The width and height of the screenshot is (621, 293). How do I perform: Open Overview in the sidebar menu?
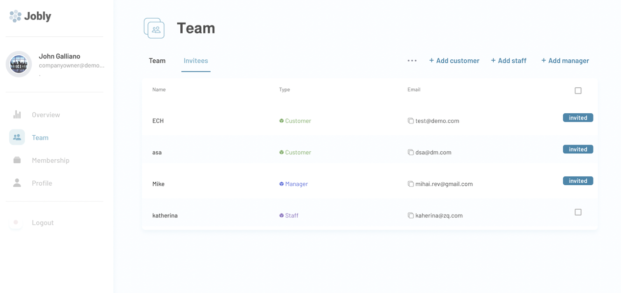pyautogui.click(x=46, y=115)
